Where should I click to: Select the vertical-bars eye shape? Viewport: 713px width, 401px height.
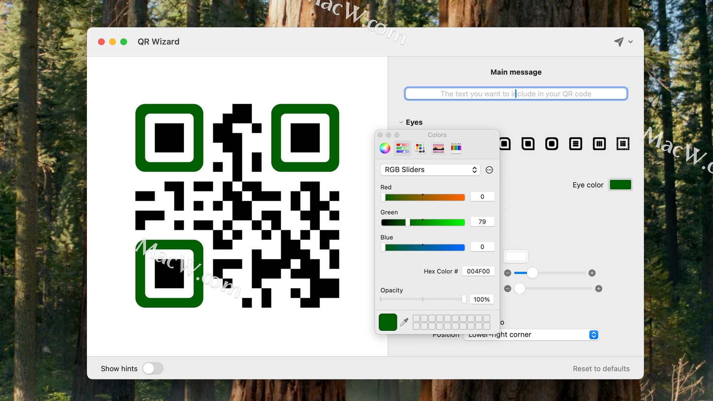click(x=599, y=144)
